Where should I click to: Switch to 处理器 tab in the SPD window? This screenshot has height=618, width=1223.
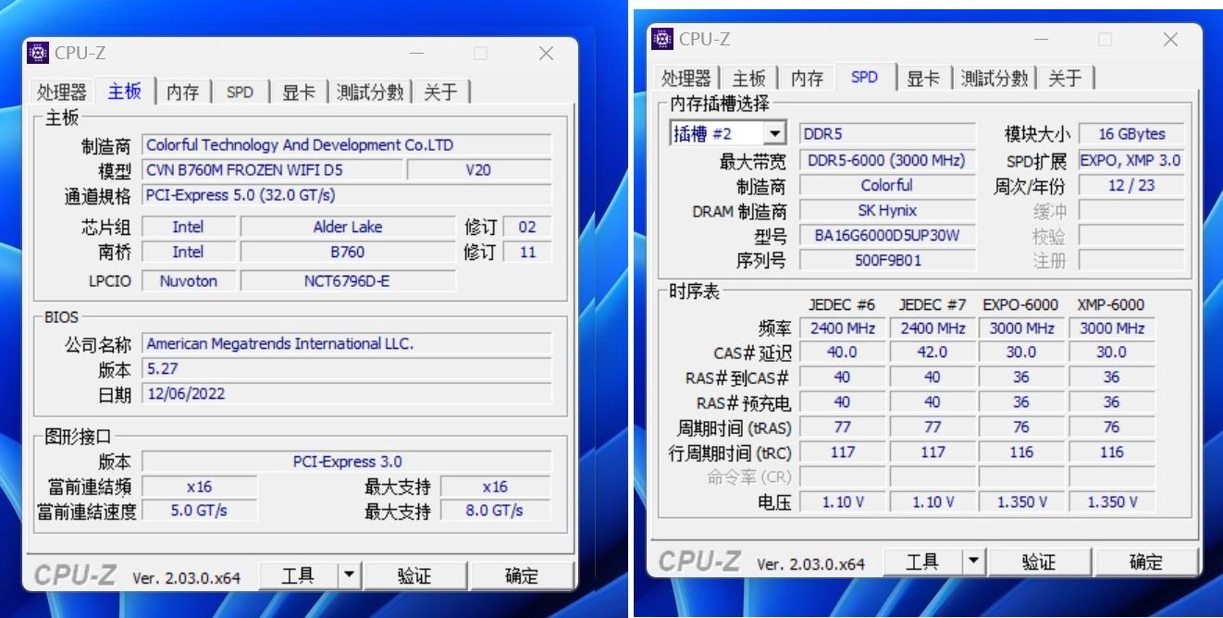click(686, 79)
